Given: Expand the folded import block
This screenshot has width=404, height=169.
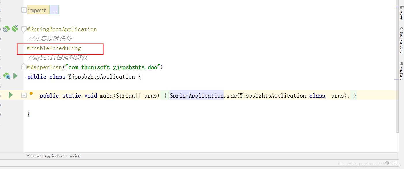Looking at the screenshot, I should click(24, 10).
